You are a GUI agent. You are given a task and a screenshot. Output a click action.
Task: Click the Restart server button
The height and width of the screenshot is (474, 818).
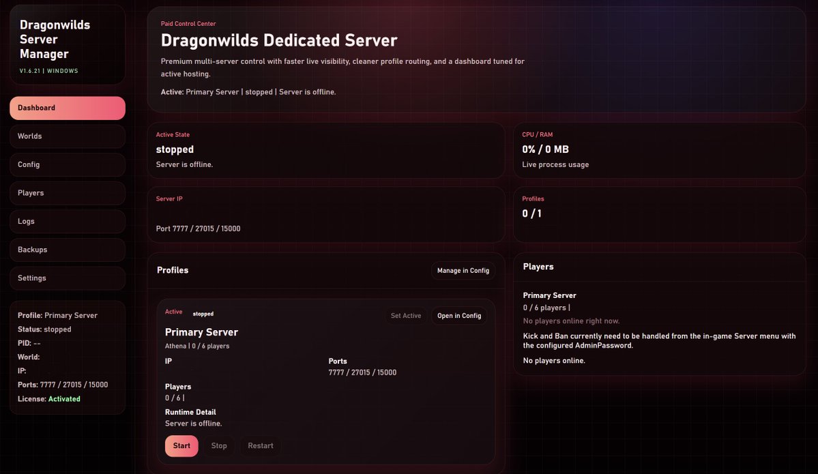point(261,446)
